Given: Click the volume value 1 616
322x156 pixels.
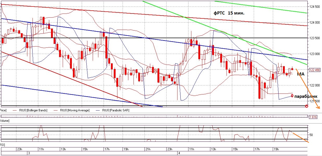Looking at the screenshot, I should pyautogui.click(x=313, y=117).
